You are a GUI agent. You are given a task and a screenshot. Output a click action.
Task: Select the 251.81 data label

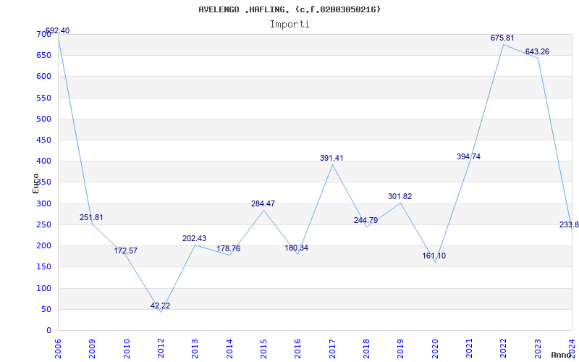[x=91, y=218]
